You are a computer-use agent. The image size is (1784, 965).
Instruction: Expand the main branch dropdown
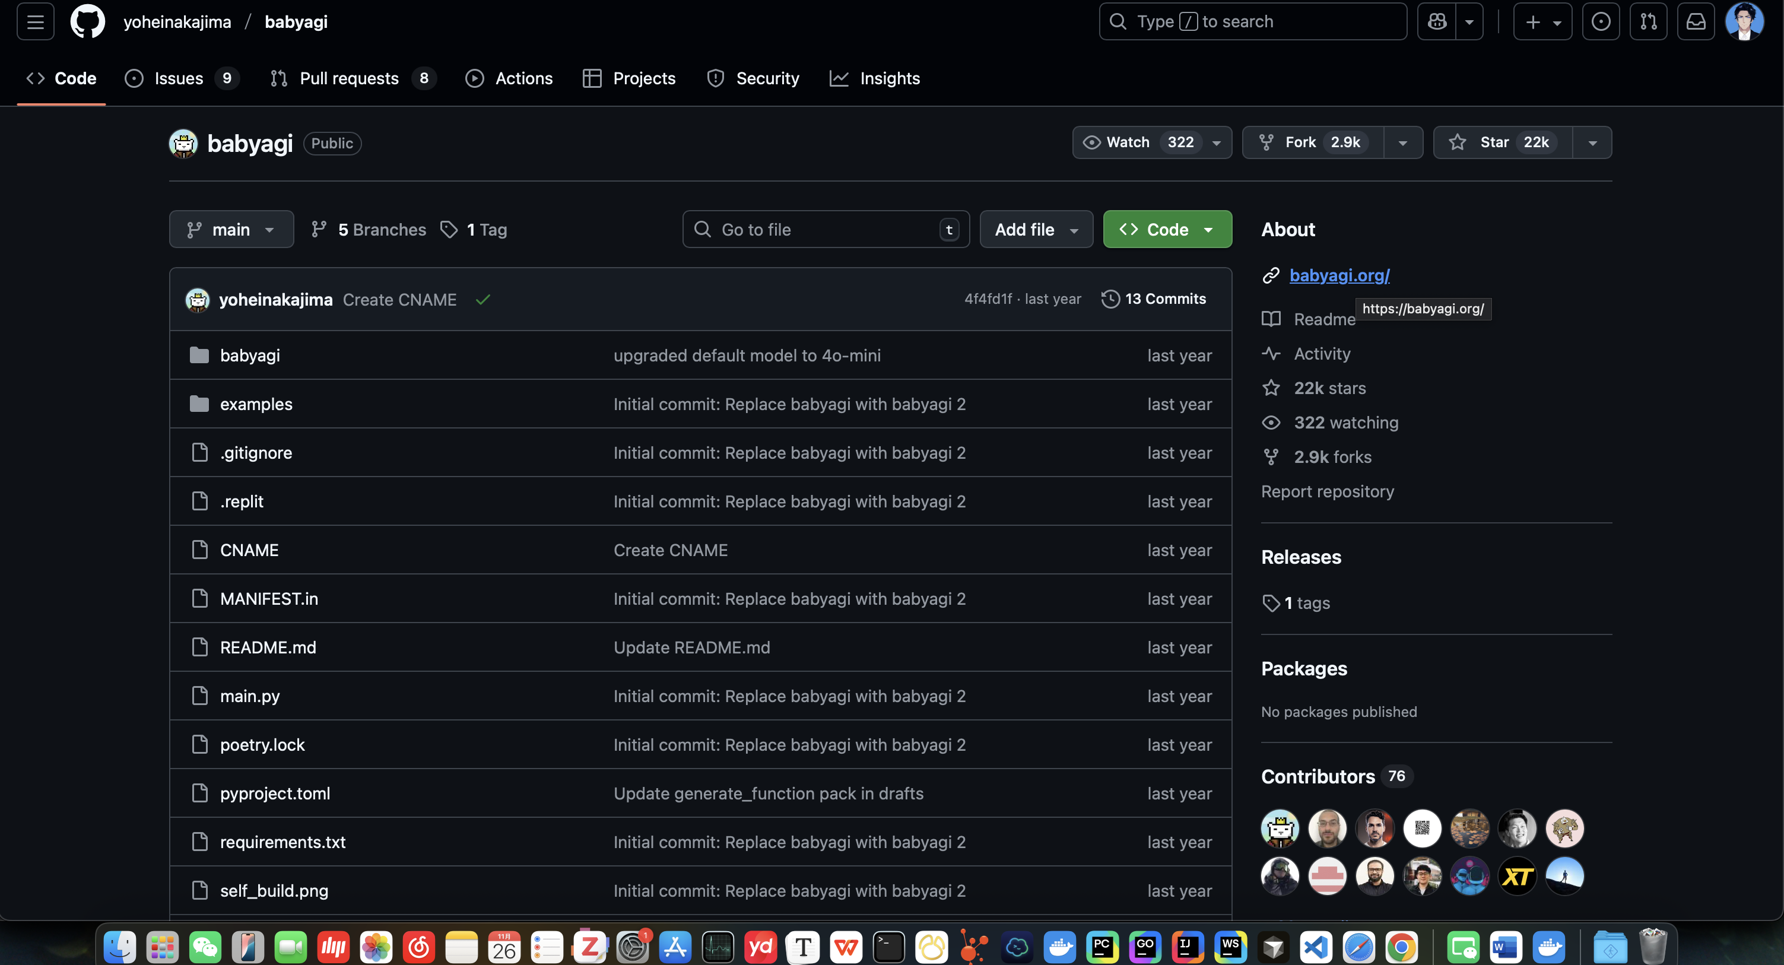(231, 229)
